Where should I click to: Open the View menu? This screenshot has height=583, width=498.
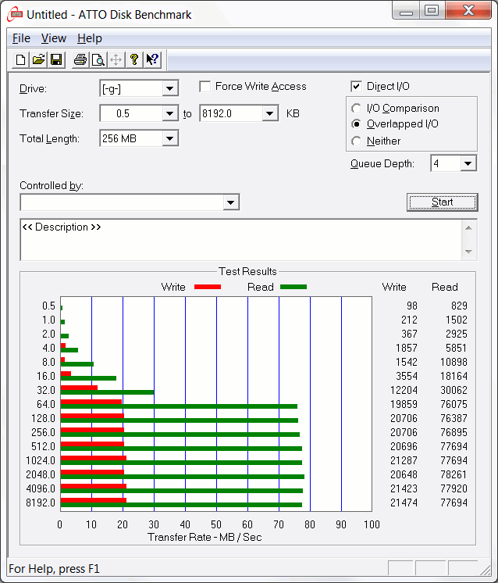pos(54,38)
